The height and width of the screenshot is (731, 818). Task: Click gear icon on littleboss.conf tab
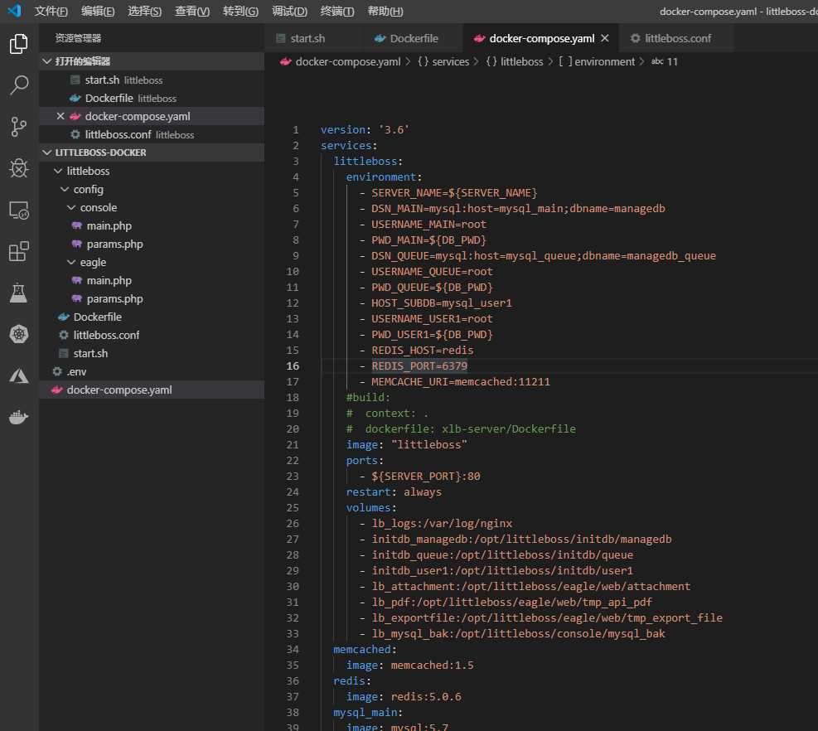click(635, 38)
